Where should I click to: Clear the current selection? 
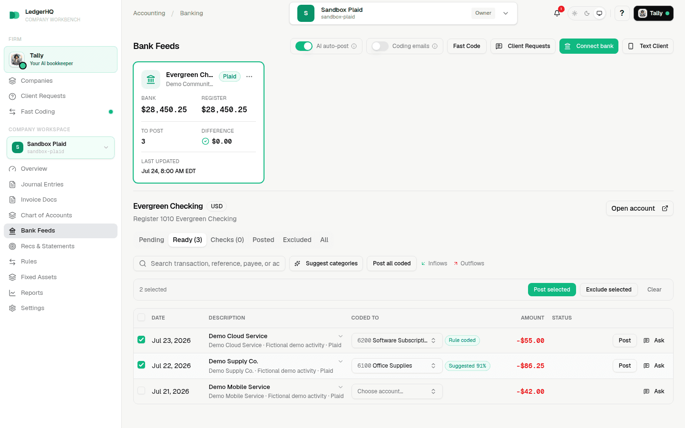(x=654, y=290)
